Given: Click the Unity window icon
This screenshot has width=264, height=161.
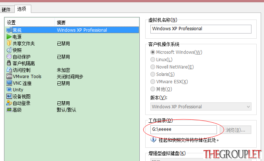Looking at the screenshot, I should pos(9,90).
